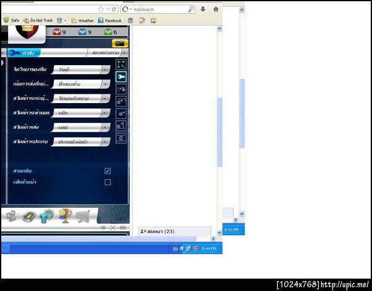Click the blue medkit icon showing 9
Screen dimensions: 372x291
82,32
